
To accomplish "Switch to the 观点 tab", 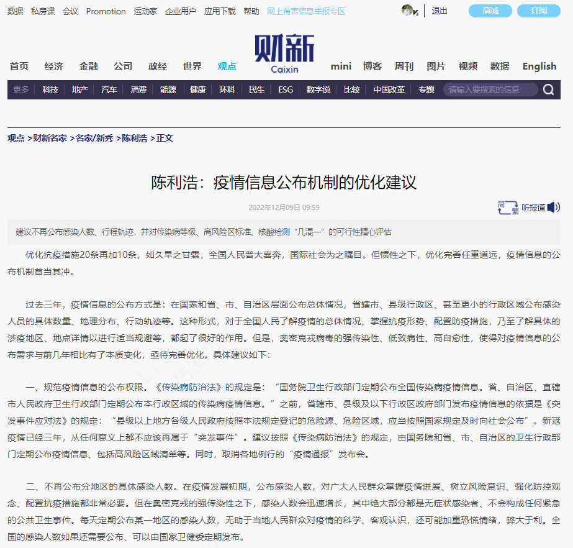I will pos(226,66).
